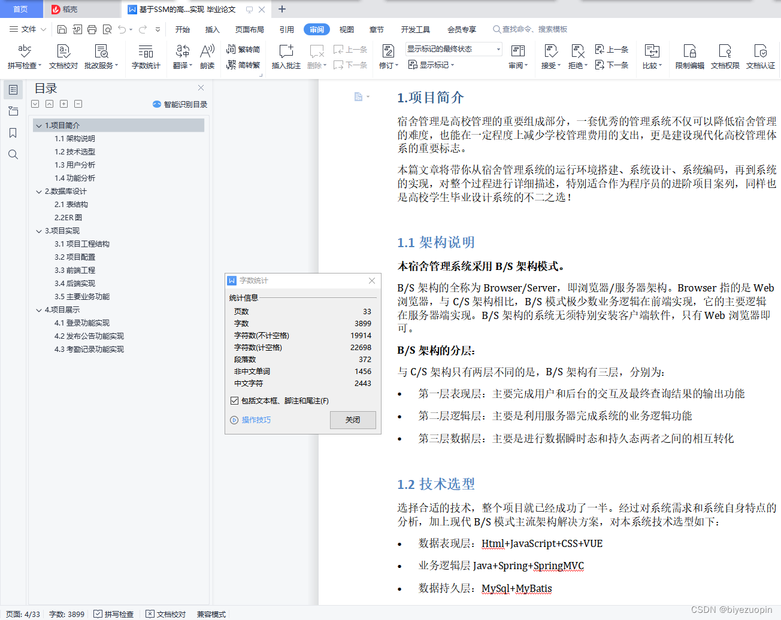The image size is (781, 620).
Task: Close the 目录 outline panel
Action: 201,88
